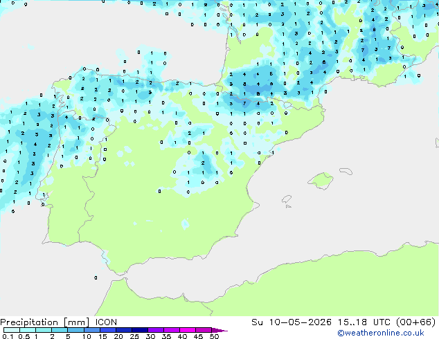Click the Ibiza island outline on the map
Image resolution: width=439 pixels, height=339 pixels.
pyautogui.click(x=287, y=199)
